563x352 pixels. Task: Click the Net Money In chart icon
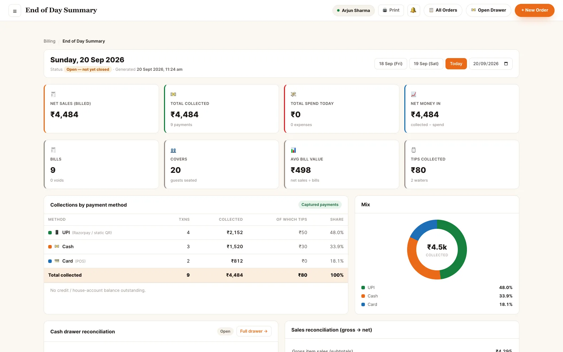tap(414, 94)
